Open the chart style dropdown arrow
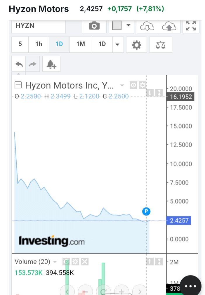205x295 pixels. tap(128, 26)
